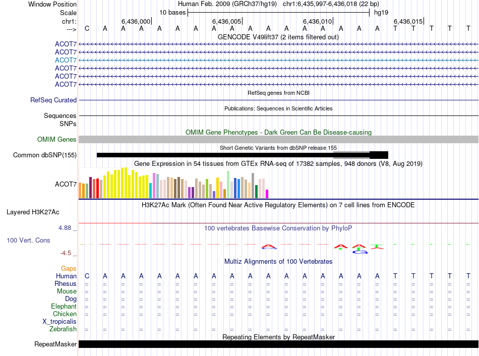Select the OMIM Genes track label
479x356 pixels.
pyautogui.click(x=56, y=140)
